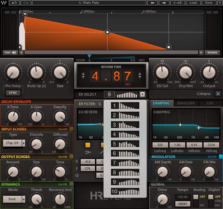Click the Waves logo icon
The height and width of the screenshot is (209, 223).
4,3
